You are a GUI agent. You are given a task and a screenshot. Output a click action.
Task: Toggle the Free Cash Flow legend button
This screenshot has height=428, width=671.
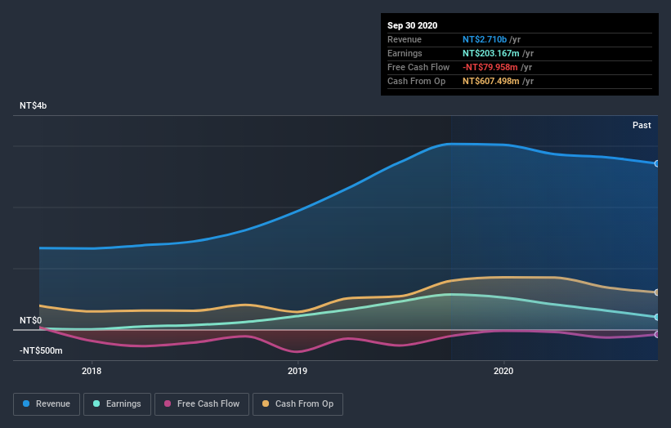tap(202, 404)
